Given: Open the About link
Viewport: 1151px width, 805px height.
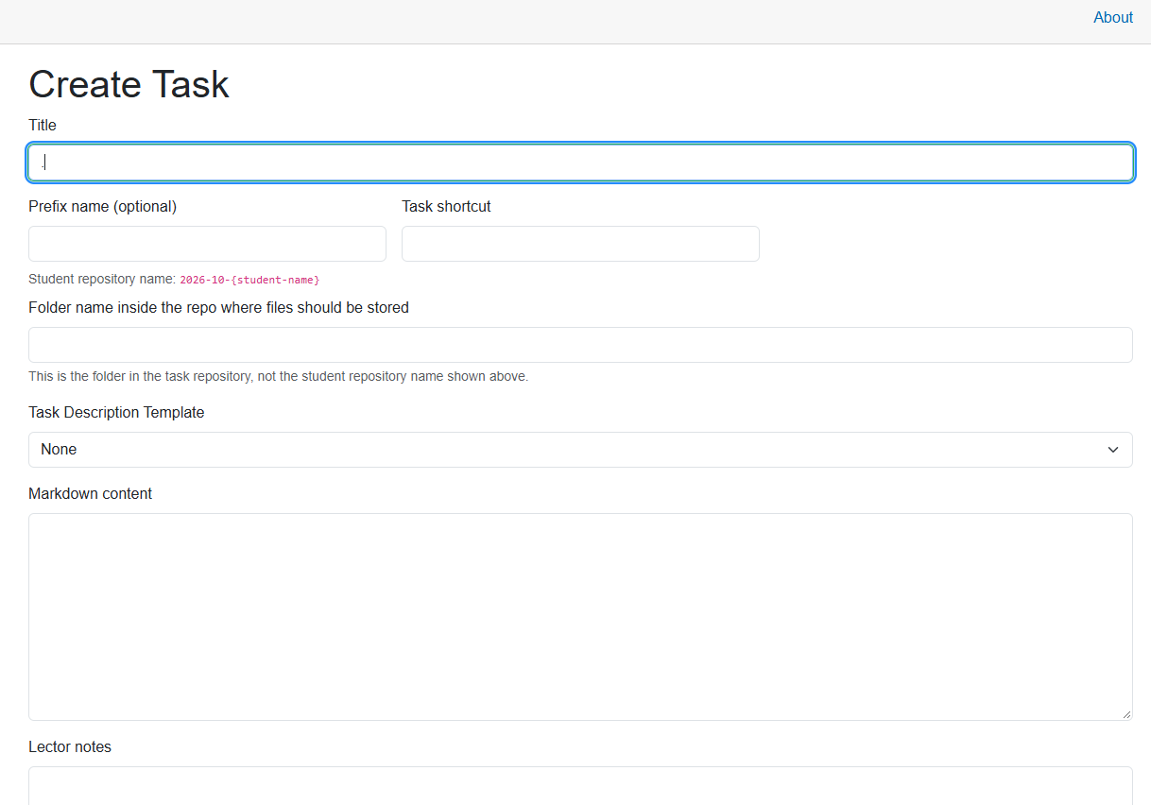Looking at the screenshot, I should (1112, 17).
